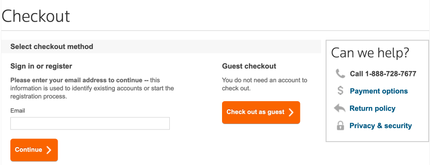Click the Checkout page title
Viewport: 431px width, 165px height.
[x=36, y=16]
